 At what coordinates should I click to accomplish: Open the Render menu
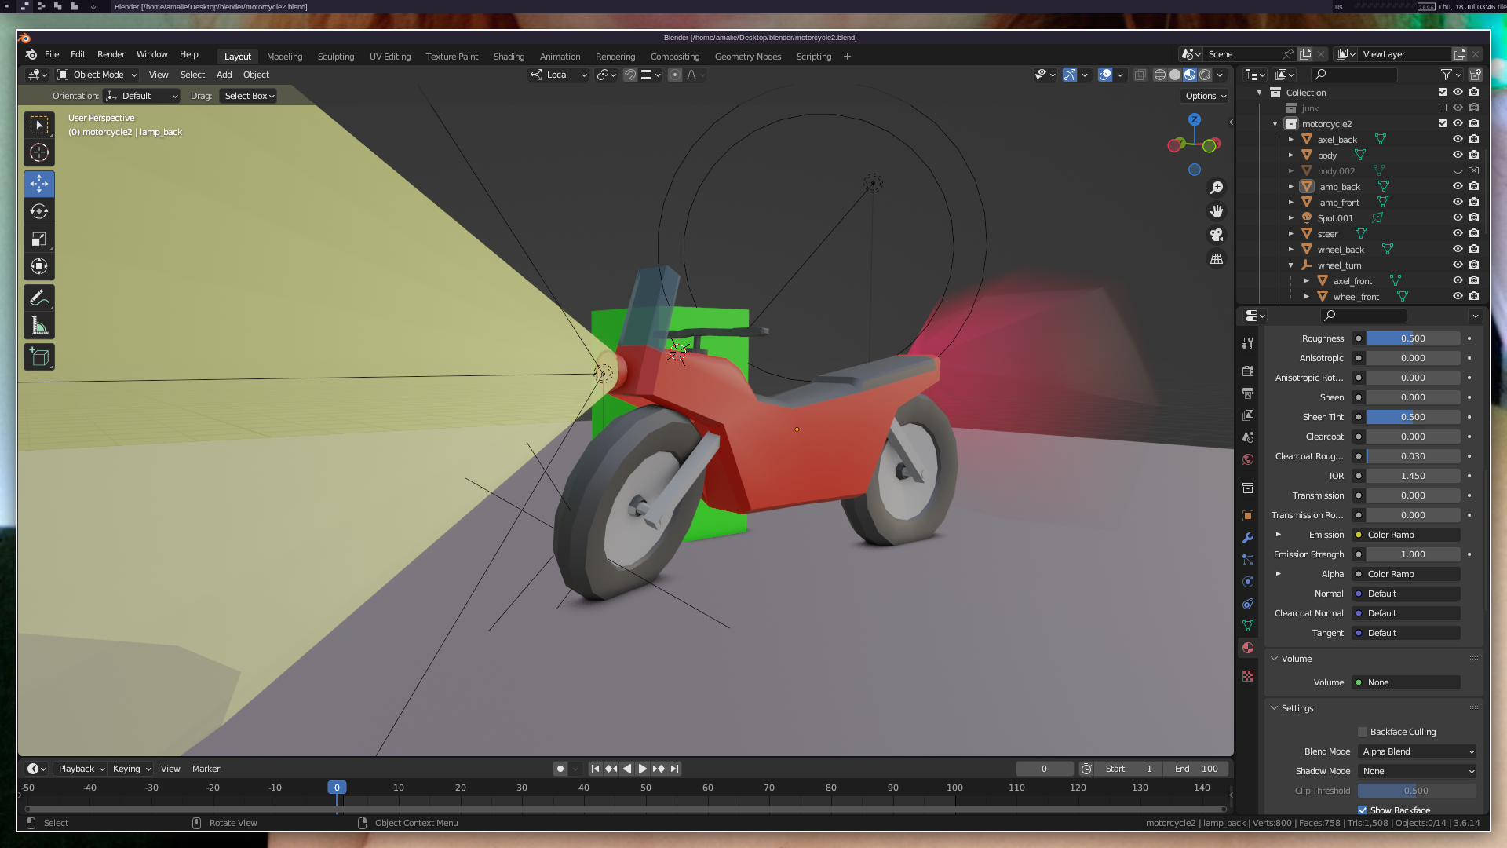111,54
